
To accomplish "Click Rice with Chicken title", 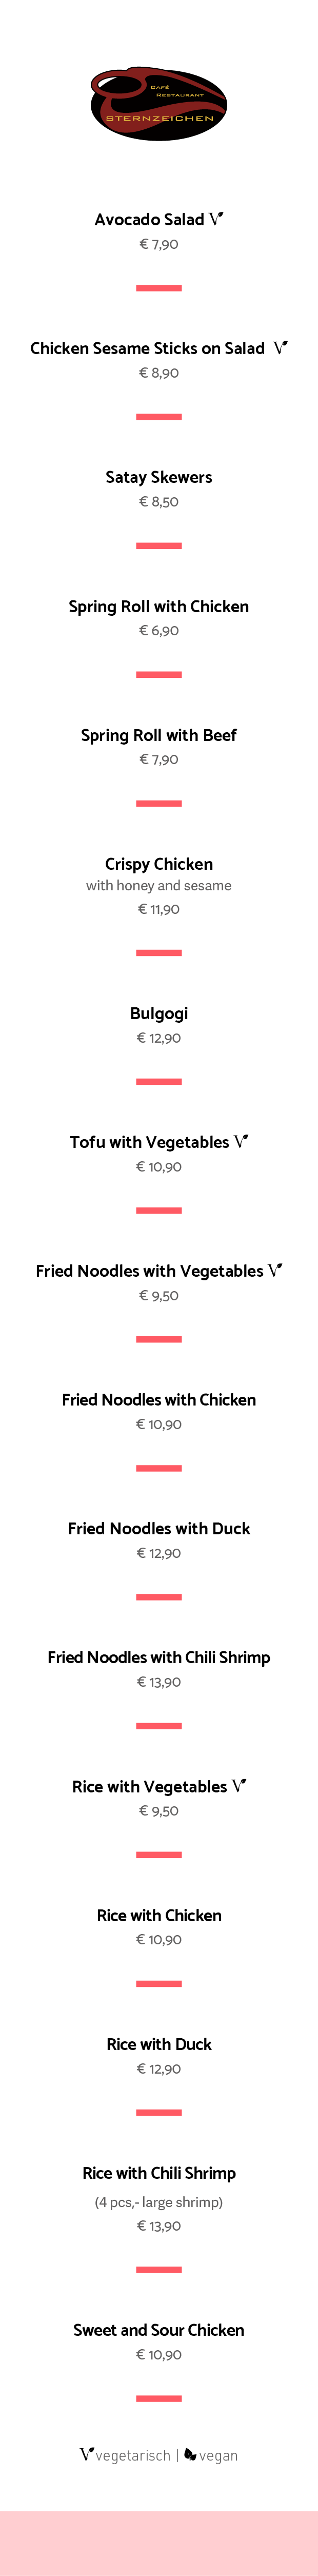I will click(x=159, y=1915).
